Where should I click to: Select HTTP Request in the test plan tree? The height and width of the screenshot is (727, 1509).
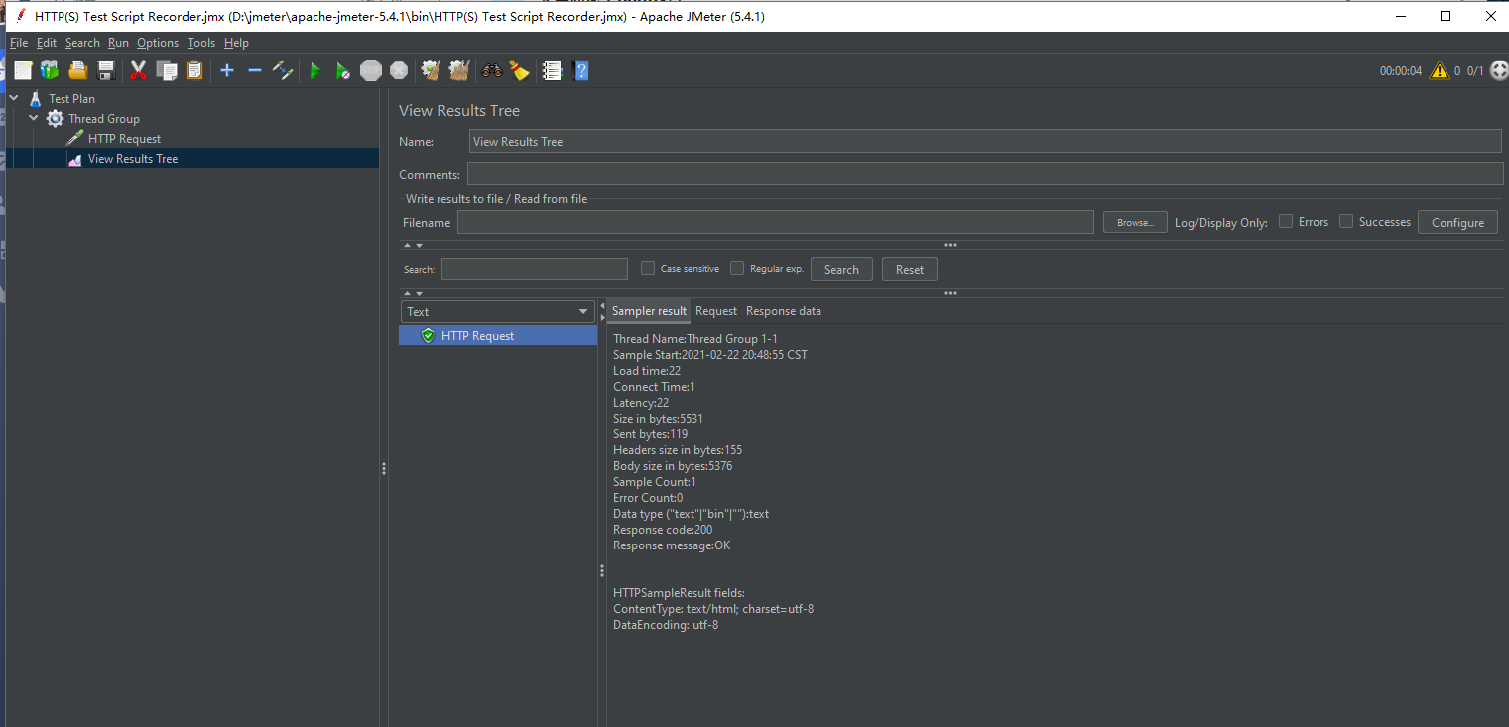point(124,139)
